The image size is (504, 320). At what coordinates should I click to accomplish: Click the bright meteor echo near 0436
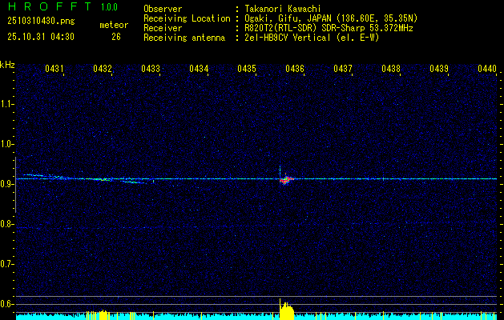click(x=284, y=180)
